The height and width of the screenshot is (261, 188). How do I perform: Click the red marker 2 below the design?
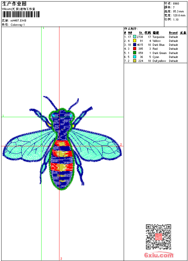point(61,259)
